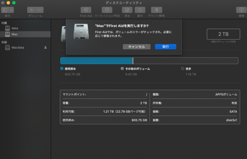Eject the Macdata external disk
Screen dimensions: 247x159
pyautogui.click(x=45, y=48)
